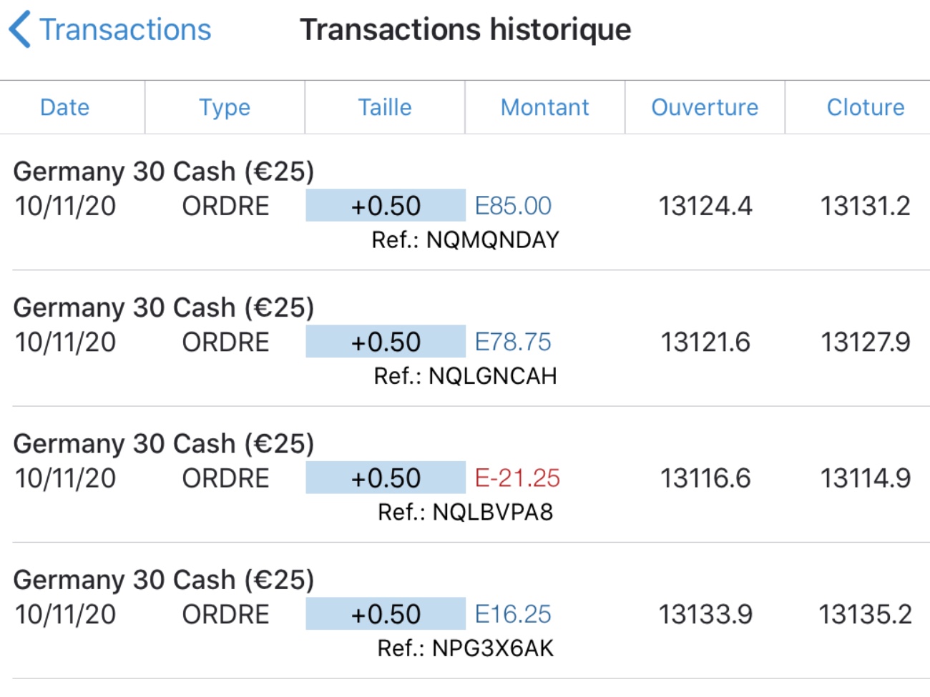
Task: Select the red E-21.25 loss amount
Action: (x=517, y=478)
